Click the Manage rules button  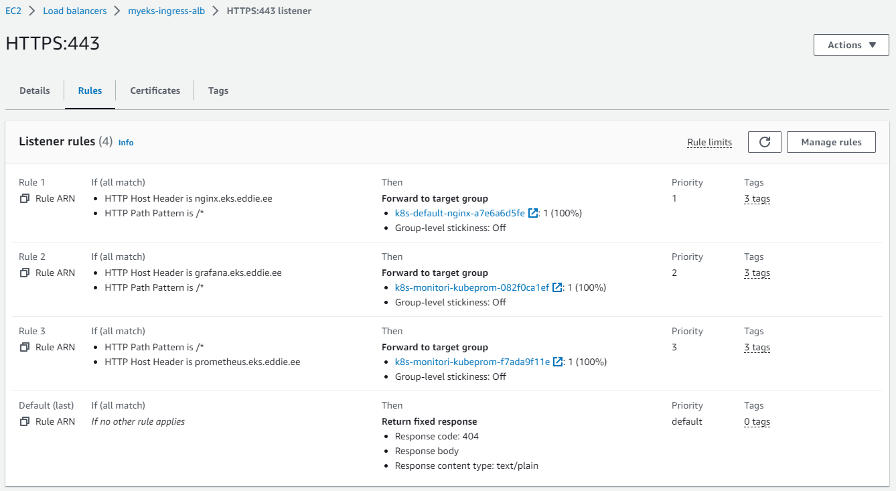tap(831, 142)
